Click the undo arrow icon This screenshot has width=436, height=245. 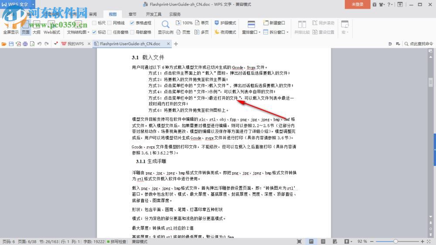(40, 44)
